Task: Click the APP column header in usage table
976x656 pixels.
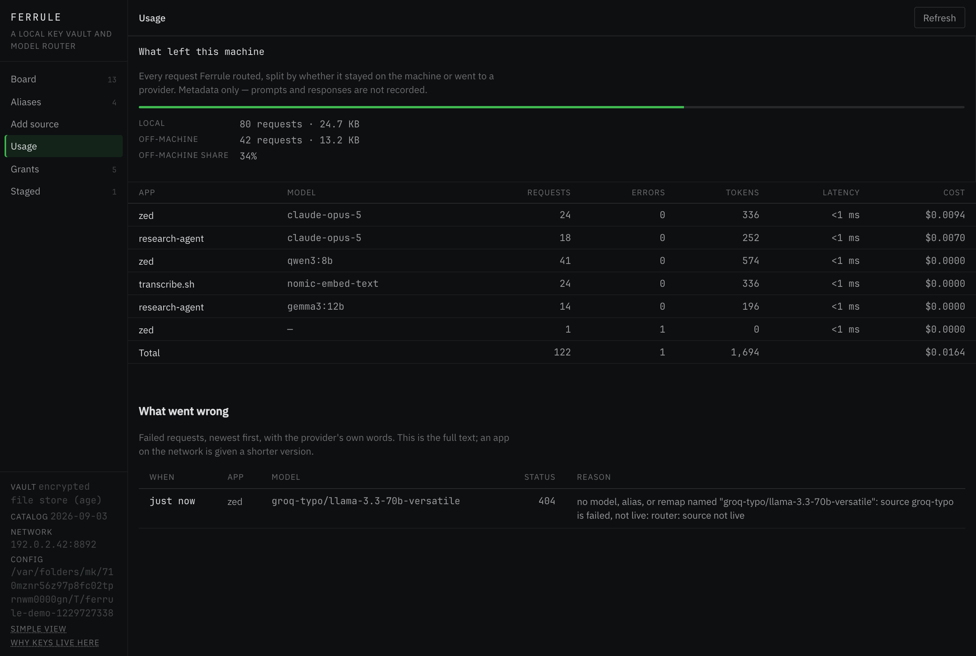Action: 147,193
